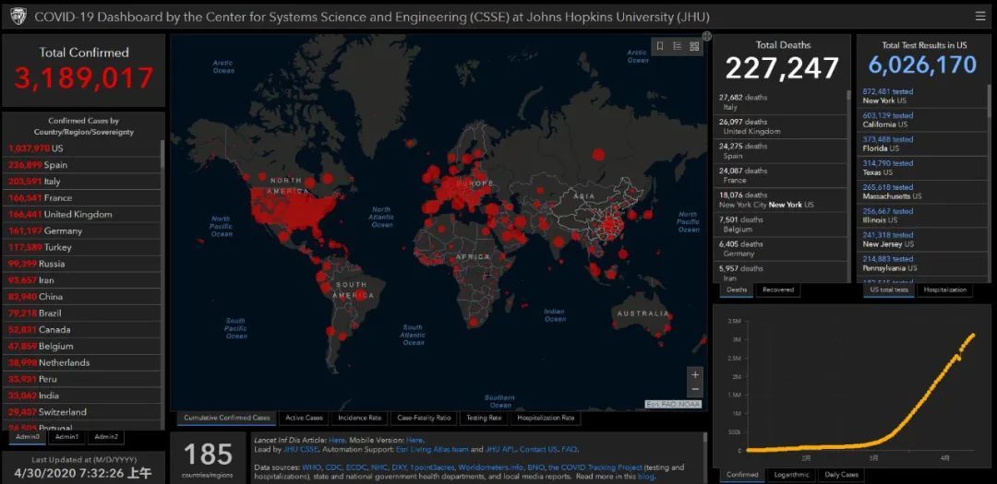Switch to the Active Cases map tab
The height and width of the screenshot is (484, 997).
pyautogui.click(x=304, y=418)
